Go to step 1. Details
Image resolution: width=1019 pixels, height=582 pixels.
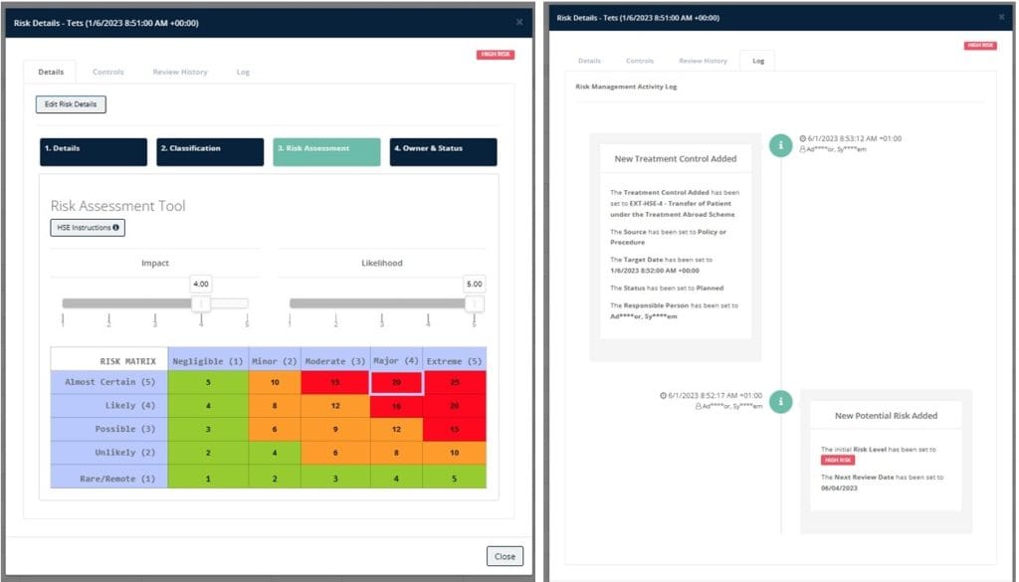94,152
